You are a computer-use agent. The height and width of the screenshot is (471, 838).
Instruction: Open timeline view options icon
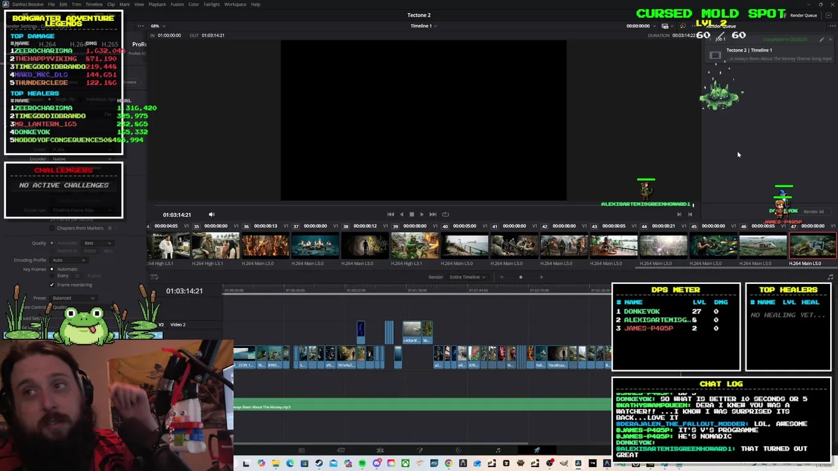pos(154,277)
